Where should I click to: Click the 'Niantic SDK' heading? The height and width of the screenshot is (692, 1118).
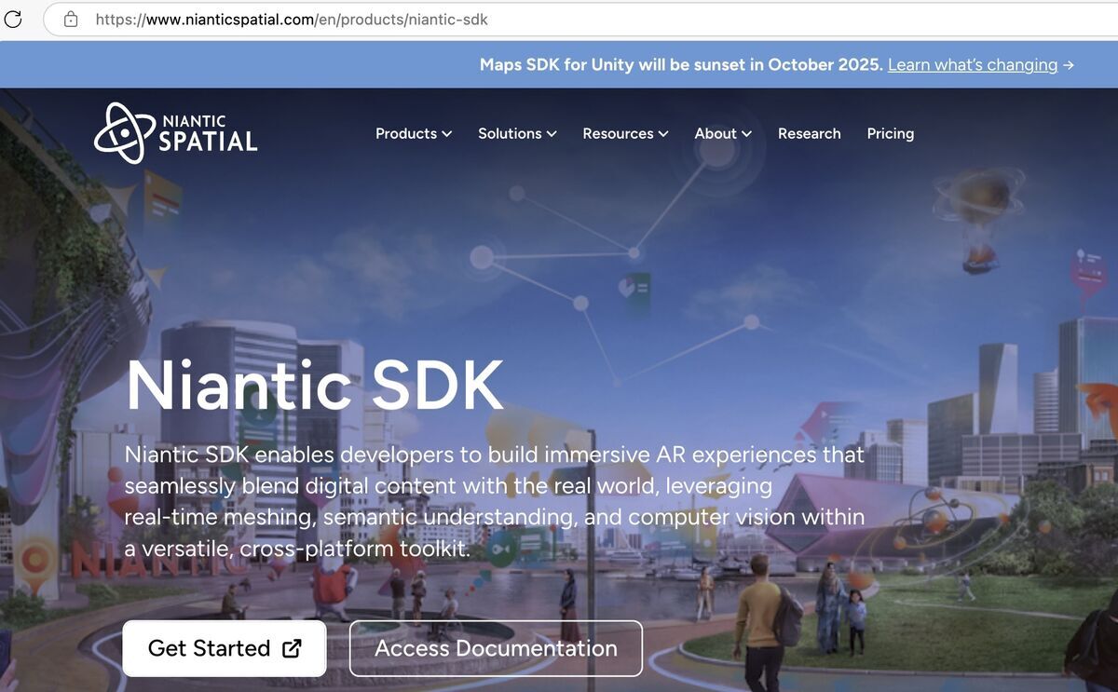[315, 385]
